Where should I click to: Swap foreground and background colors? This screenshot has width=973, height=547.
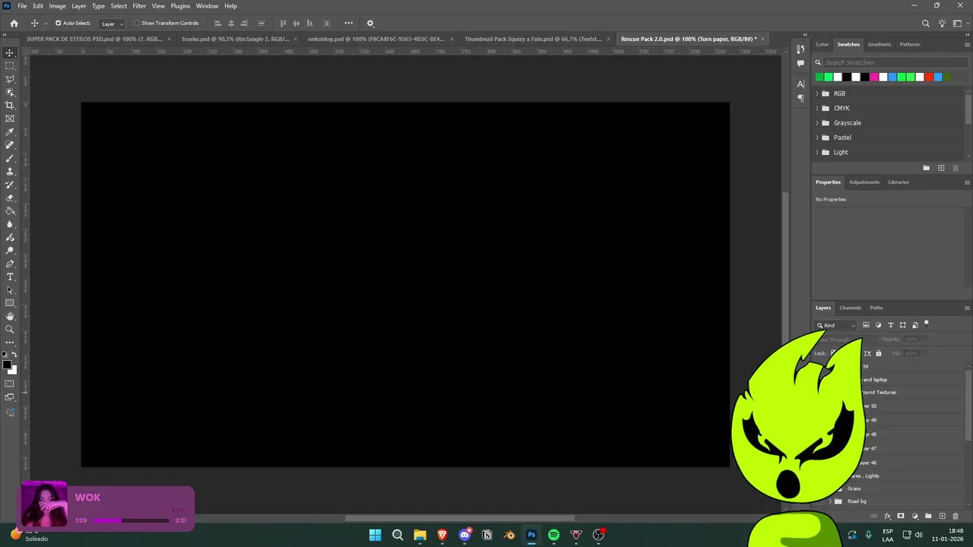pos(14,355)
